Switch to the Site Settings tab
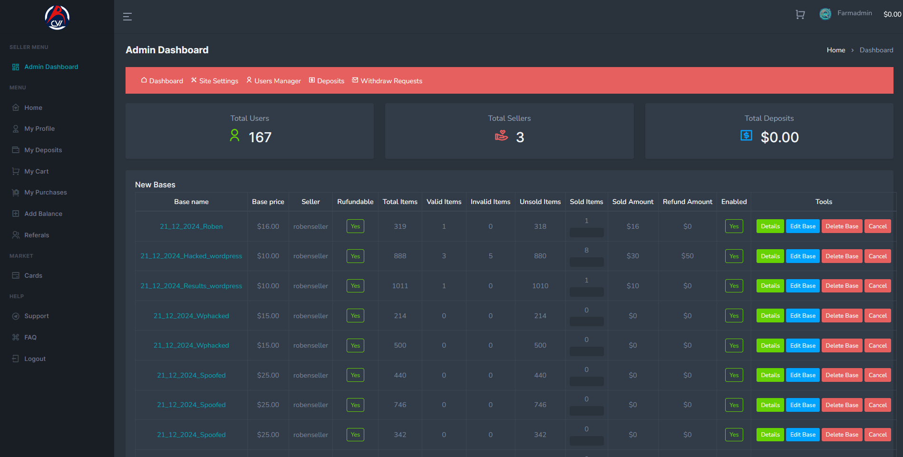The image size is (903, 457). point(215,81)
